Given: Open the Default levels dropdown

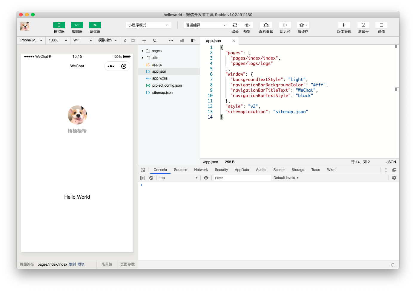Looking at the screenshot, I should point(286,178).
